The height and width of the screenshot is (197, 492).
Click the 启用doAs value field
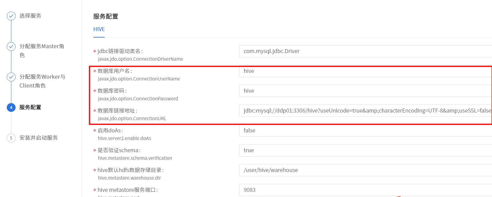pyautogui.click(x=364, y=131)
